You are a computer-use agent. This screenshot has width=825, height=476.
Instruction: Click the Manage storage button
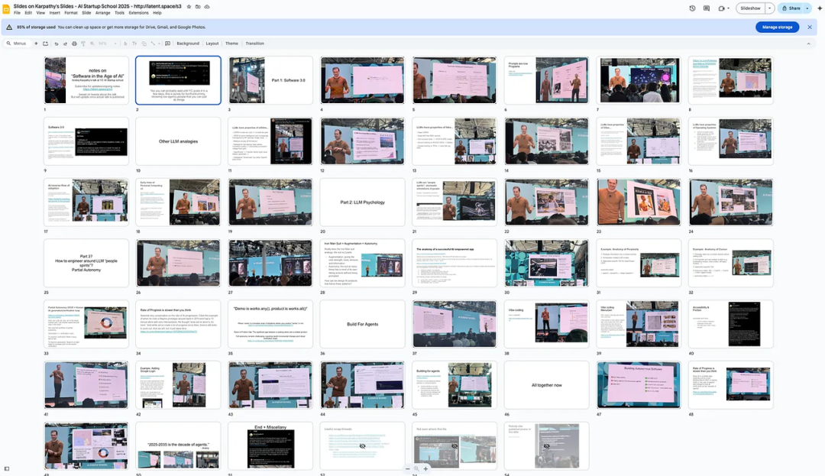tap(777, 27)
